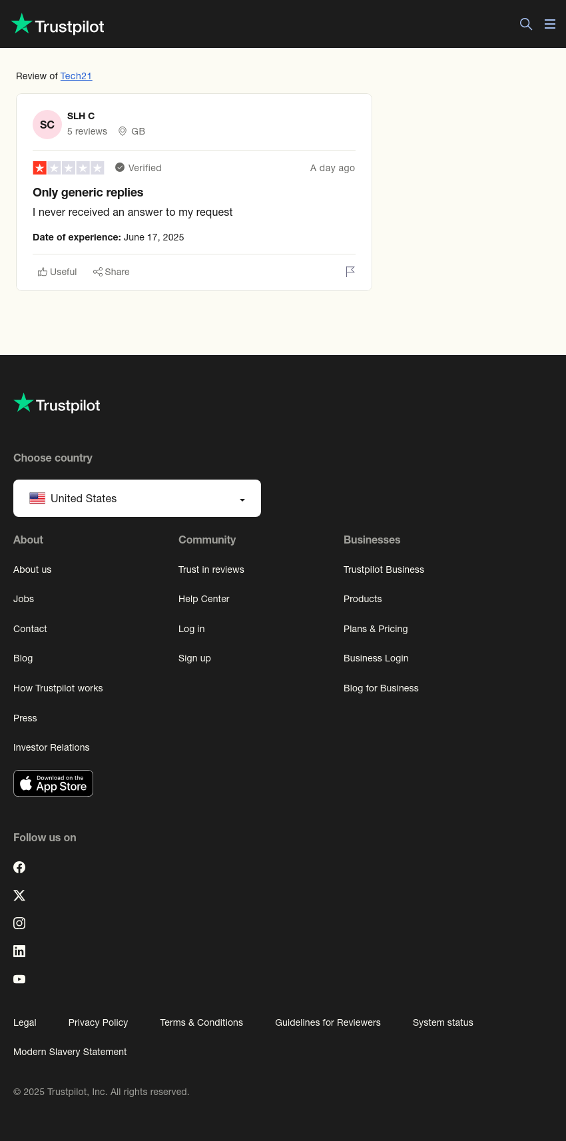Open Press footer link
Image resolution: width=566 pixels, height=1141 pixels.
[x=25, y=718]
